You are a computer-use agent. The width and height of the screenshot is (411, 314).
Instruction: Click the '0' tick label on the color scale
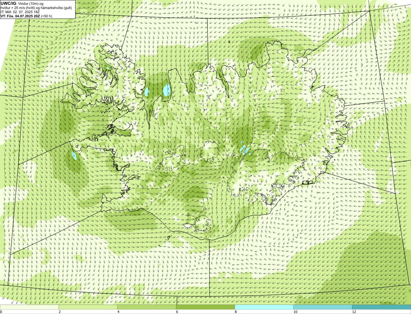pyautogui.click(x=1, y=312)
